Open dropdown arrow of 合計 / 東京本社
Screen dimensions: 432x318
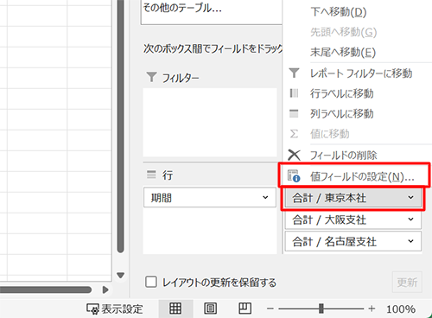click(x=410, y=198)
